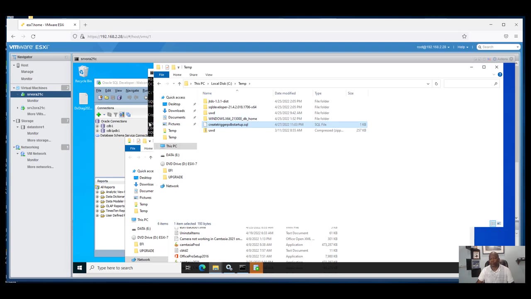Select the DxDiag file on the desktop
Viewport: 531px width, 299px height.
point(83,102)
